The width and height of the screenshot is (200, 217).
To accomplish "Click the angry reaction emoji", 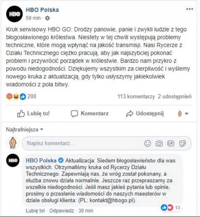I will 9,96.
